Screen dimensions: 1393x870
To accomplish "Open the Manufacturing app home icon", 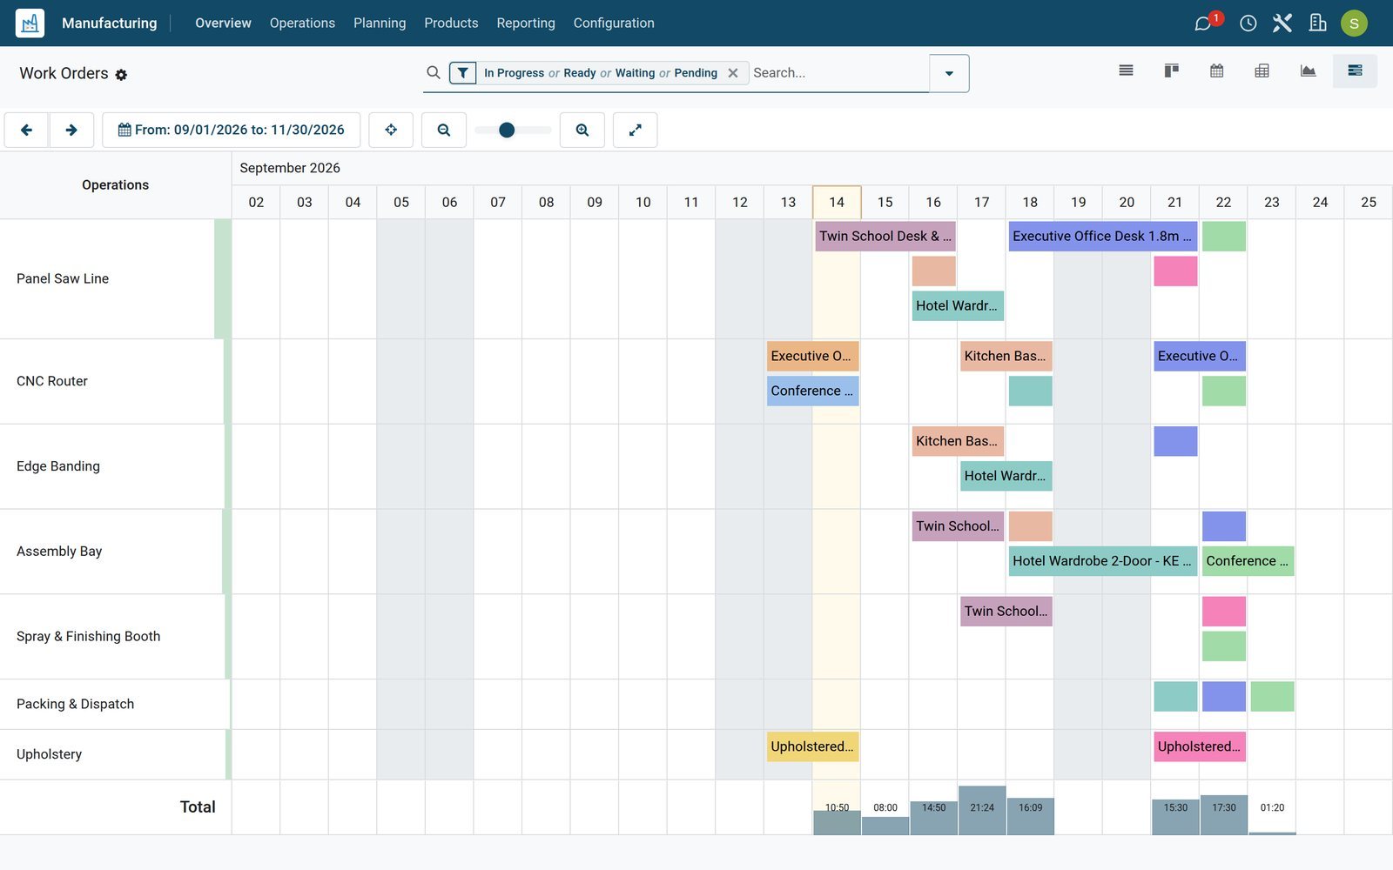I will (30, 23).
